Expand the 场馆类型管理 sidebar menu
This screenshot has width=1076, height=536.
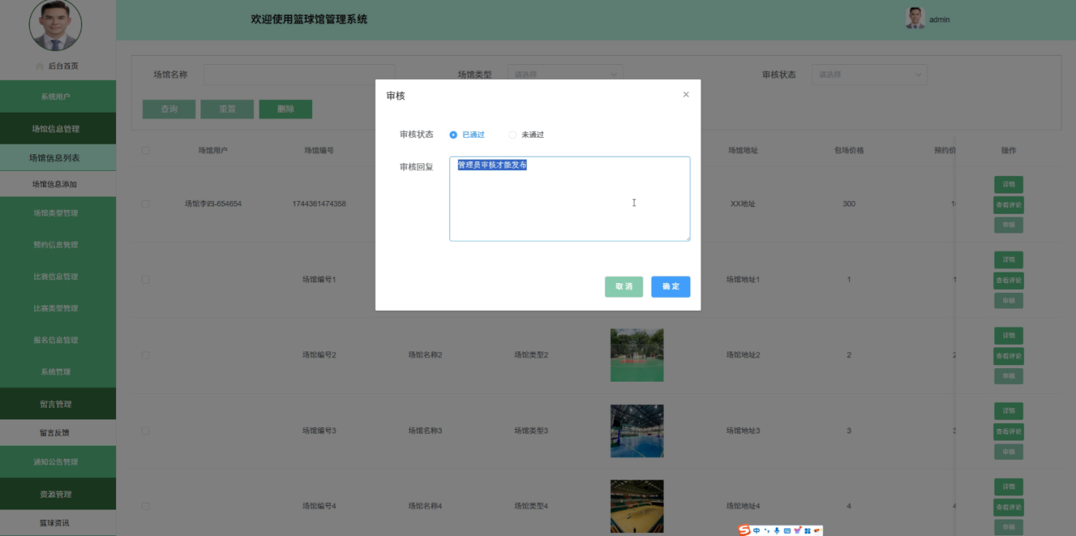click(58, 213)
